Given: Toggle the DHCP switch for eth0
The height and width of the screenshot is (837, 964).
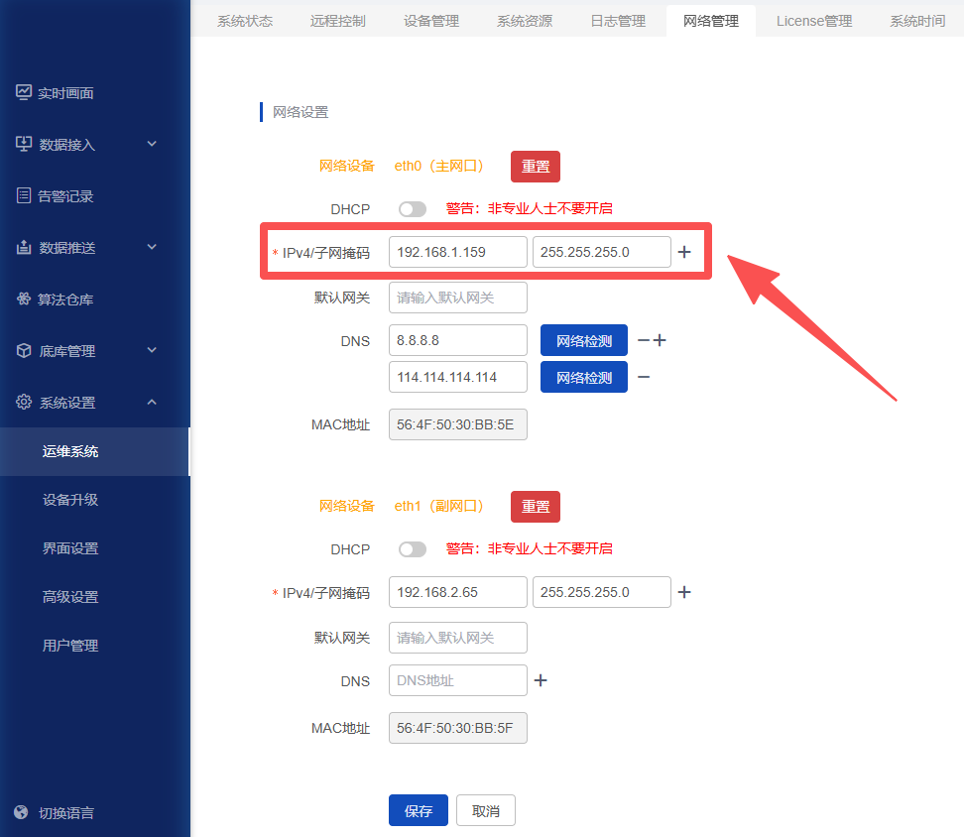Looking at the screenshot, I should [x=412, y=209].
